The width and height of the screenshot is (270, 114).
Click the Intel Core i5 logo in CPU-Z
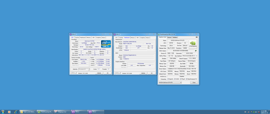[106, 44]
